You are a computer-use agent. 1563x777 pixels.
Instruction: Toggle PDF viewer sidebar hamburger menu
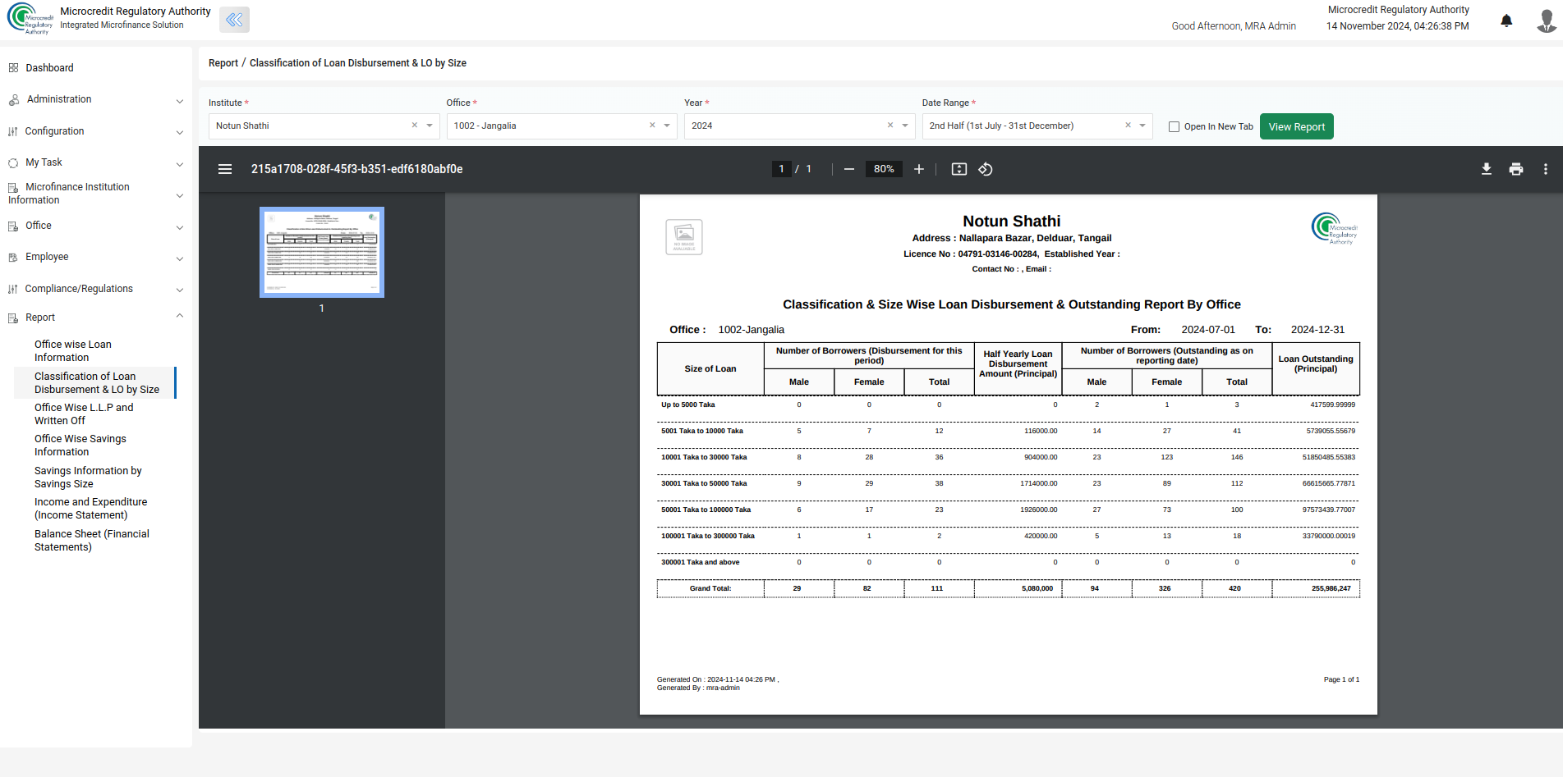[x=225, y=169]
